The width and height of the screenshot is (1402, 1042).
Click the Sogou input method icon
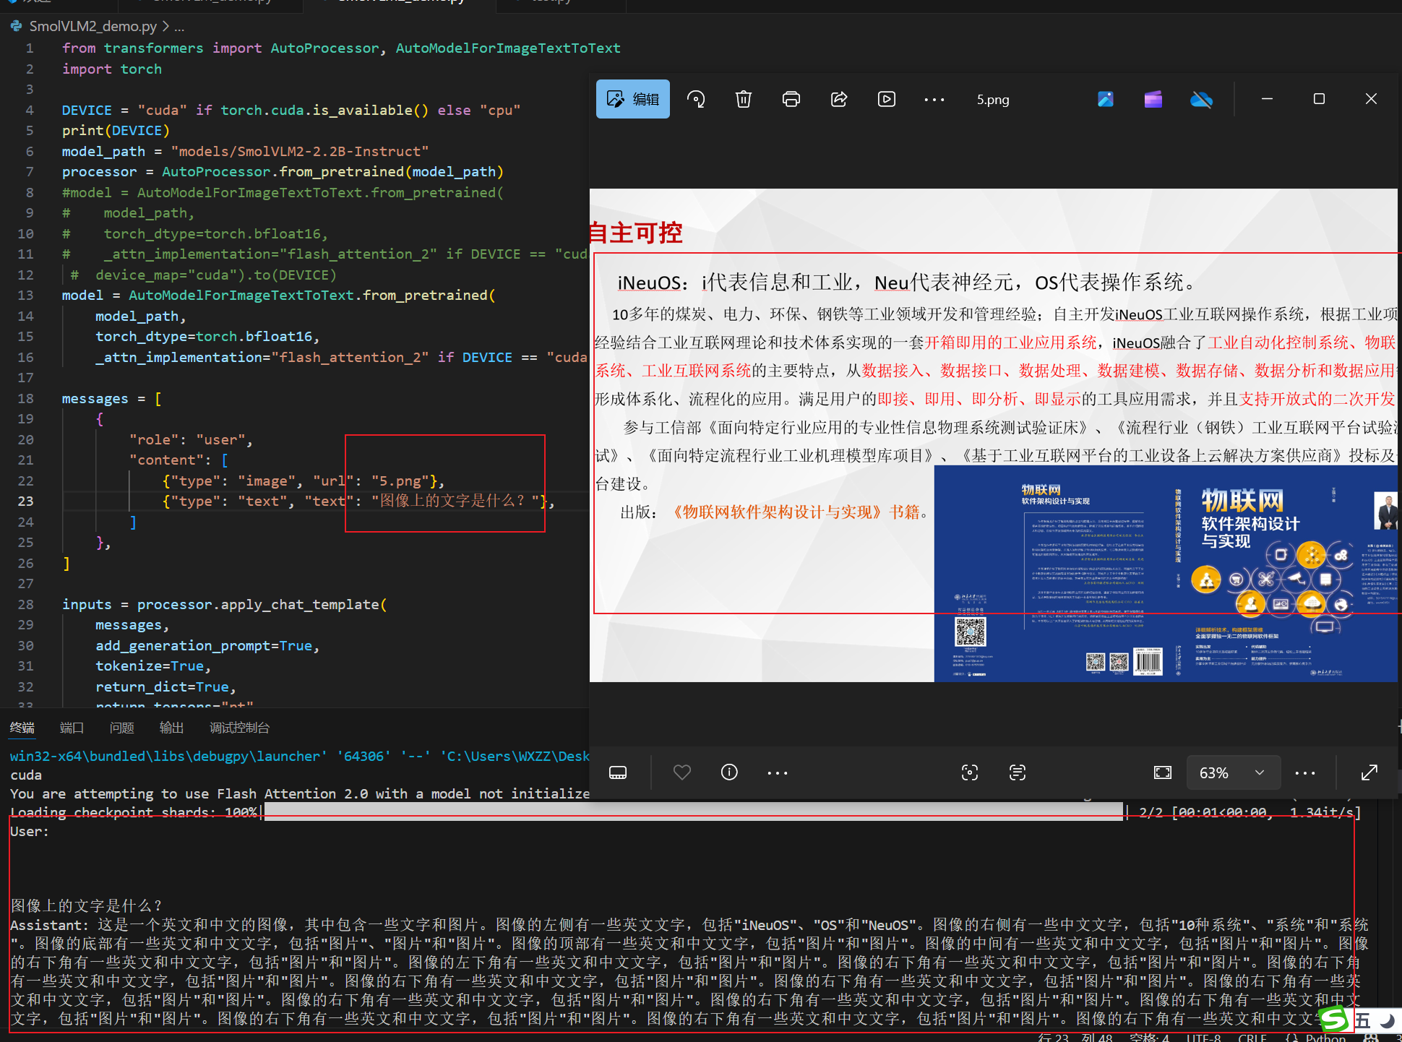1334,1020
